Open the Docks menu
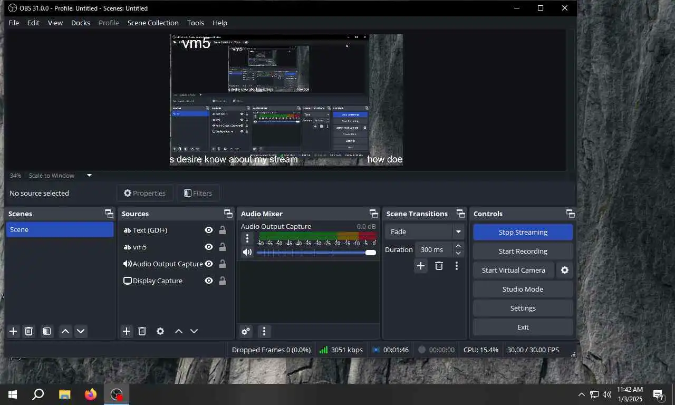 click(81, 23)
